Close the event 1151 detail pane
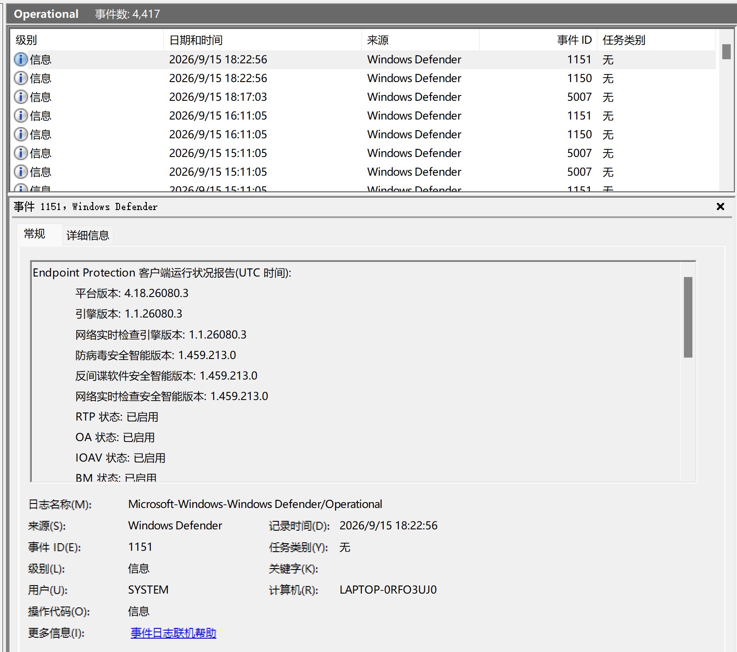 pyautogui.click(x=720, y=206)
